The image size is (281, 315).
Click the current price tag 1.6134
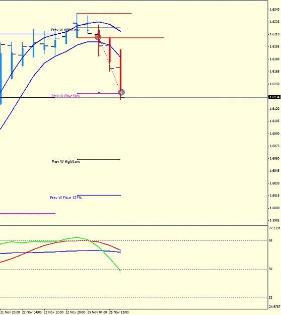[274, 97]
